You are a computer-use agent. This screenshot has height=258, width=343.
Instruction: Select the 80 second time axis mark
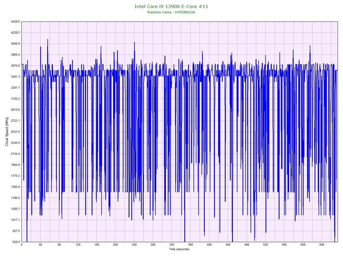click(59, 245)
